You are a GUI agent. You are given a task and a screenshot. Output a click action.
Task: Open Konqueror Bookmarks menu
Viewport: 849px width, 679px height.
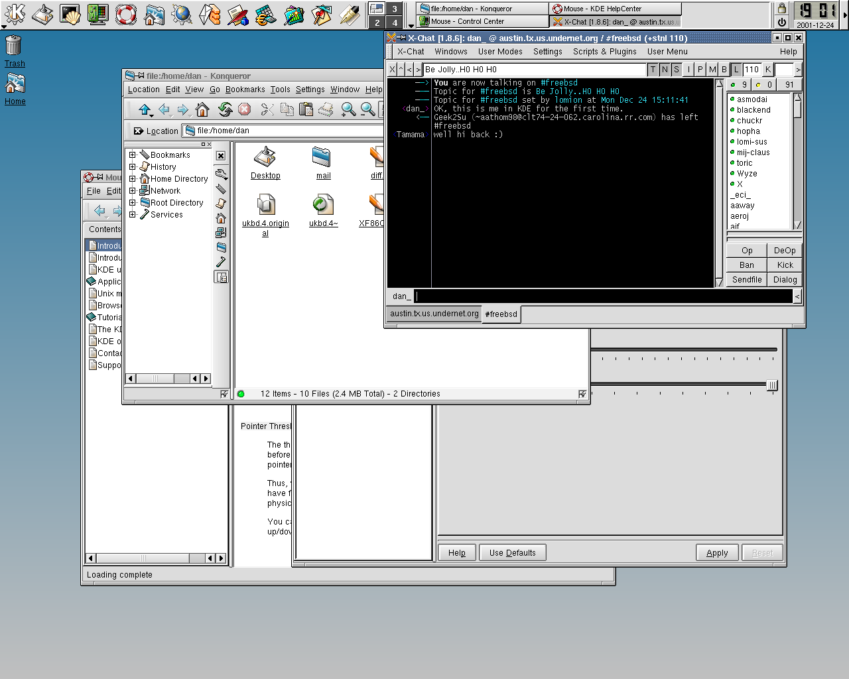click(x=245, y=90)
